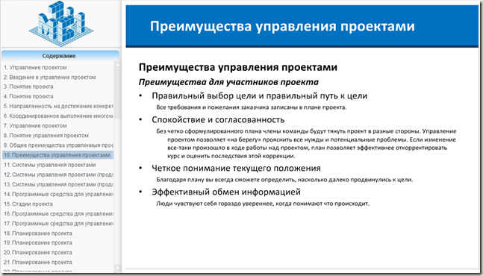This screenshot has height=276, width=483.
Task: Open '6. Координированное выполнение' slide
Action: pos(58,116)
